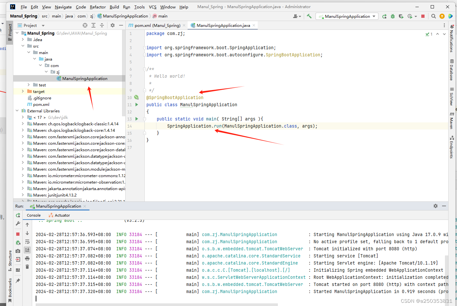
Task: Toggle scroll to end in the console
Action: tap(27, 250)
